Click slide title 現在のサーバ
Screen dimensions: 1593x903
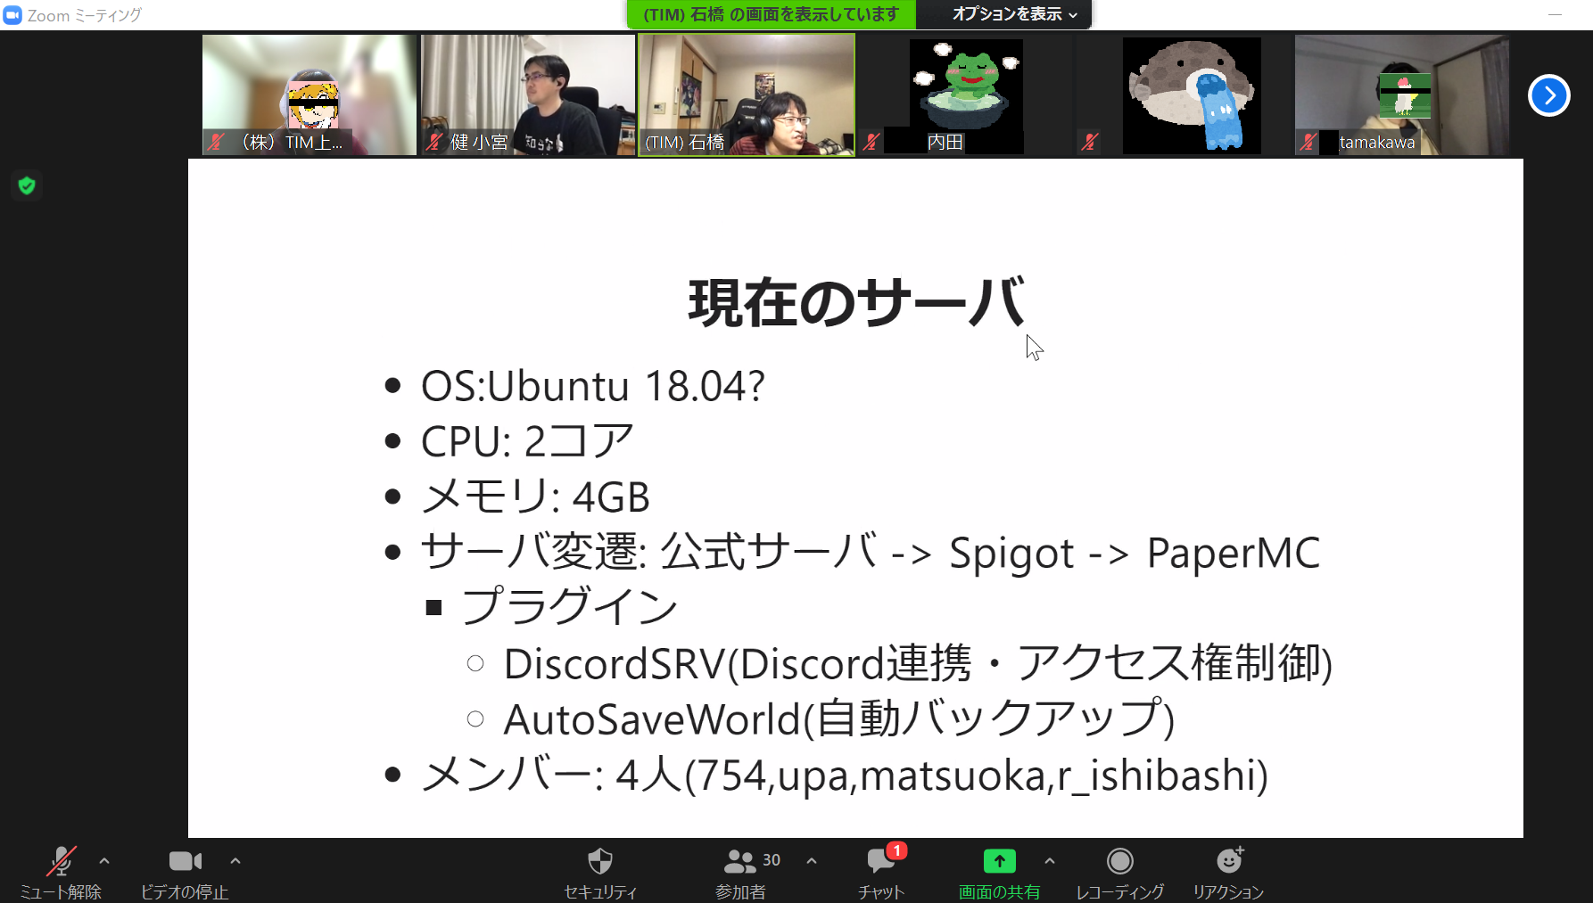tap(855, 303)
